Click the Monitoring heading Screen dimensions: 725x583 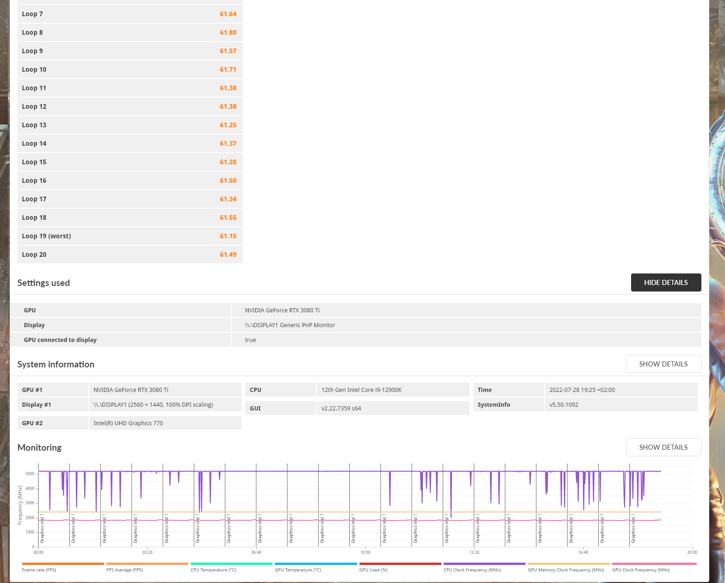pyautogui.click(x=39, y=447)
